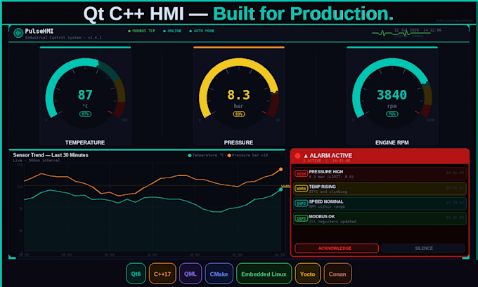478x287 pixels.
Task: Click the 83% badge on pressure gauge
Action: click(239, 114)
